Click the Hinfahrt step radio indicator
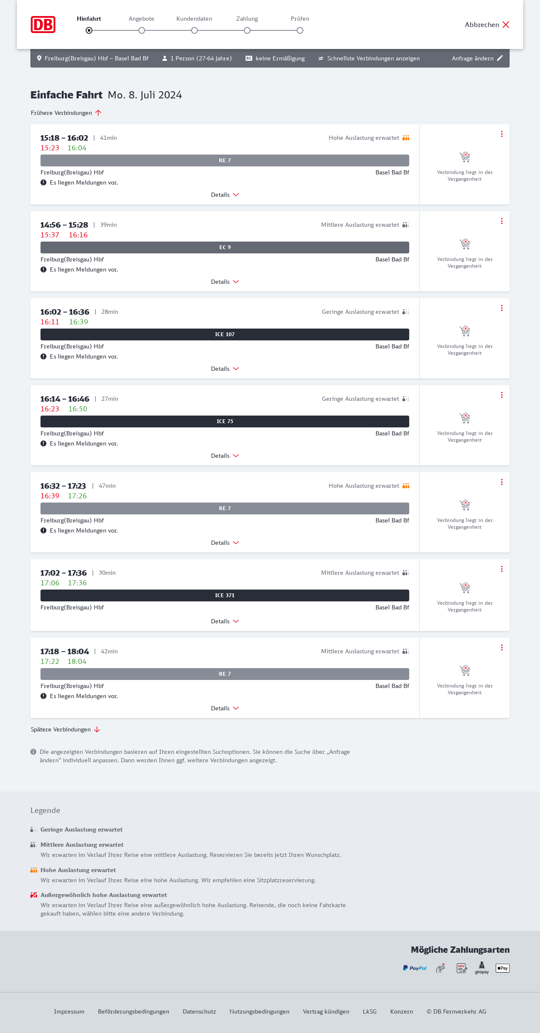The image size is (540, 1033). pos(89,30)
